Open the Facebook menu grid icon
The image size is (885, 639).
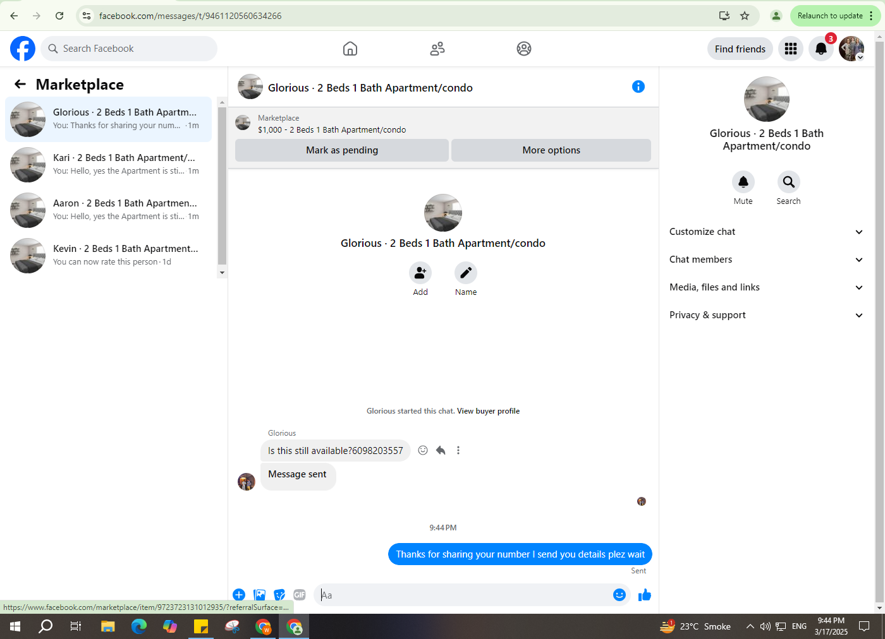tap(791, 49)
